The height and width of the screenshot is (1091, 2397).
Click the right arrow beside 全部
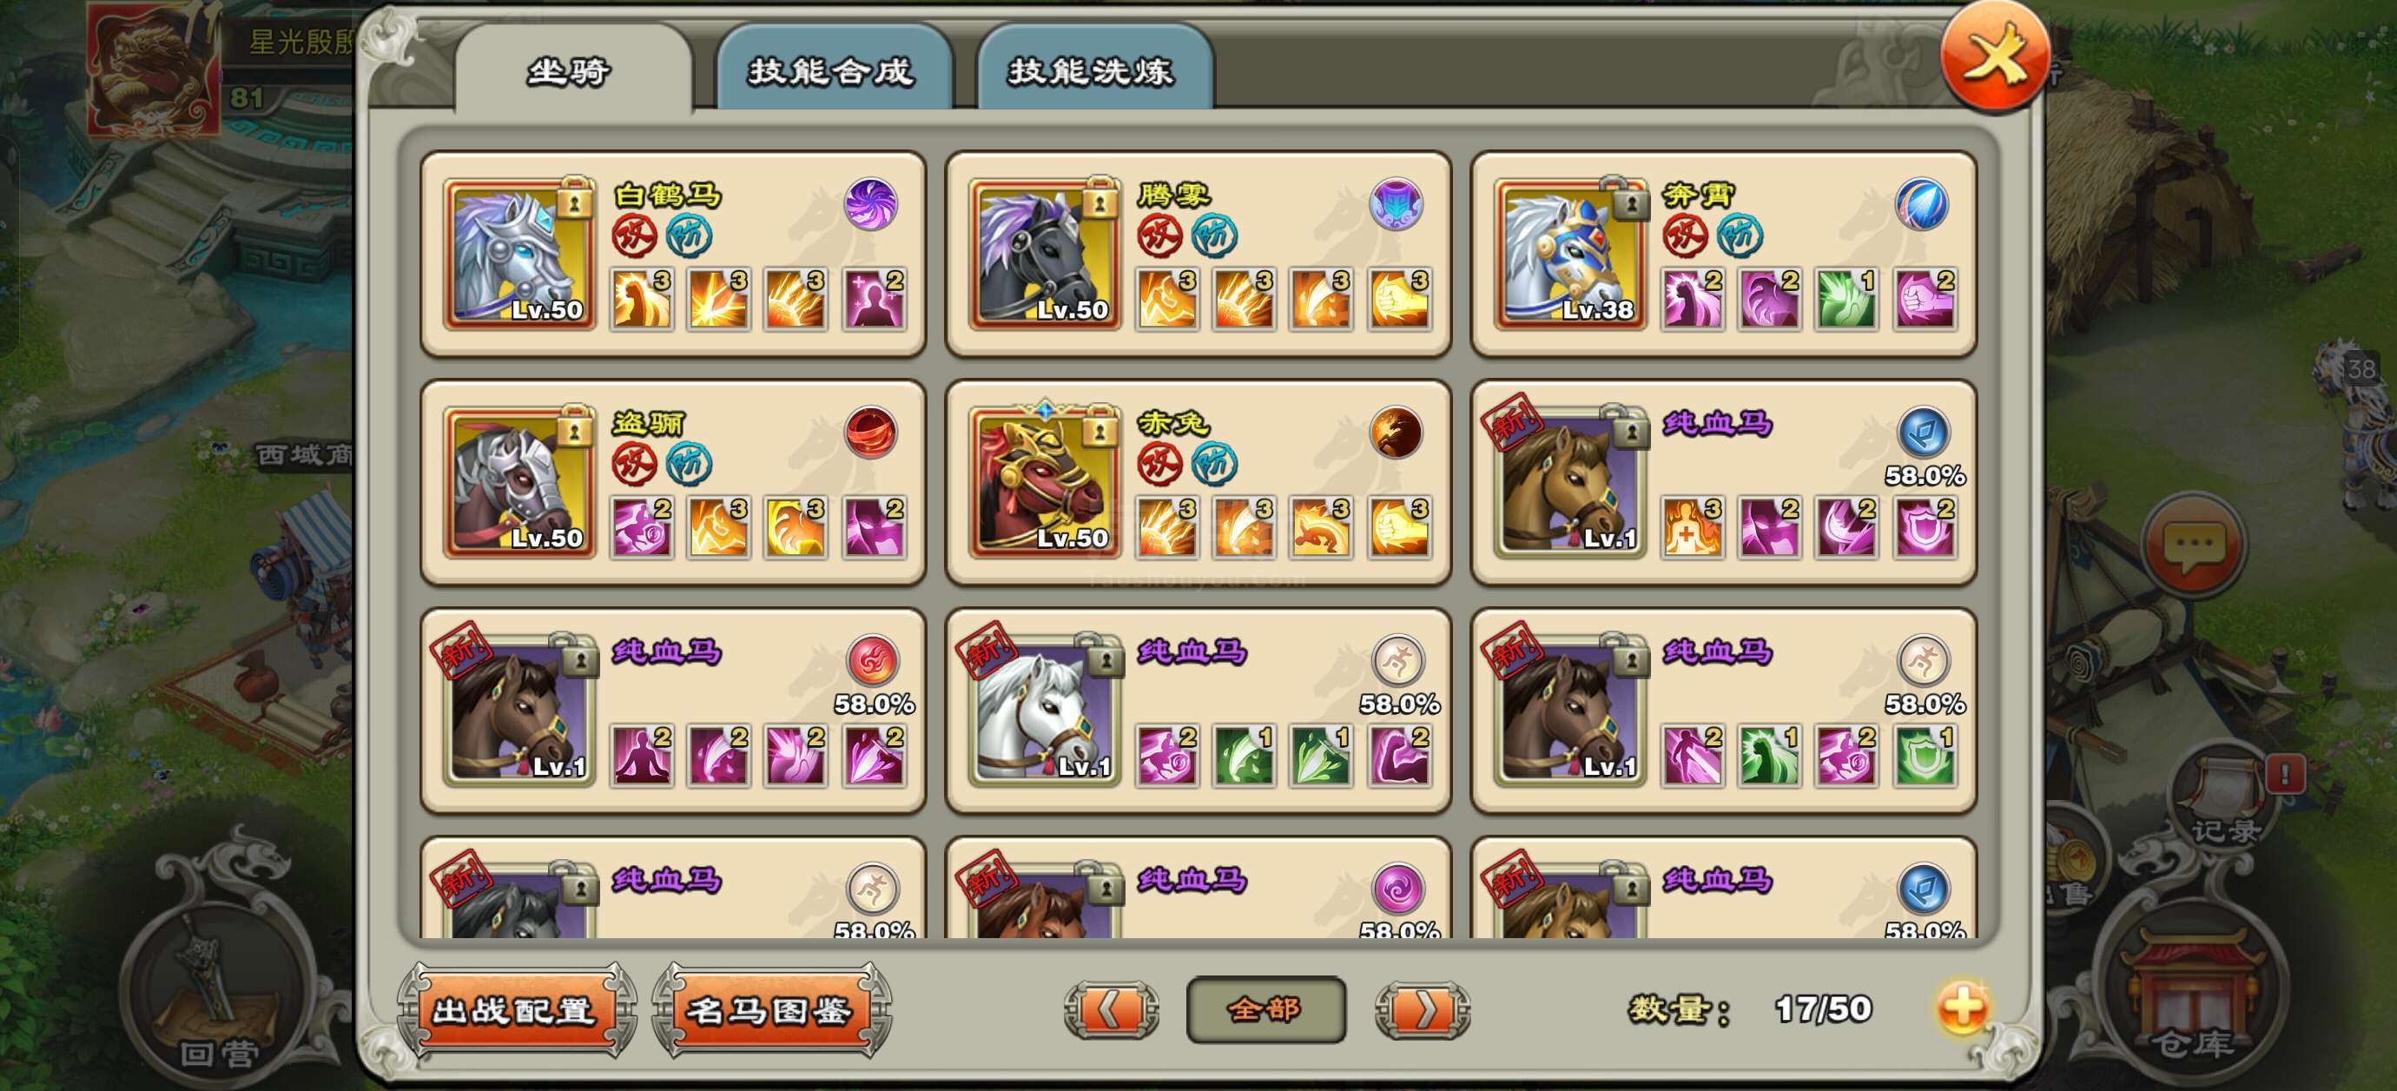pos(1423,1009)
